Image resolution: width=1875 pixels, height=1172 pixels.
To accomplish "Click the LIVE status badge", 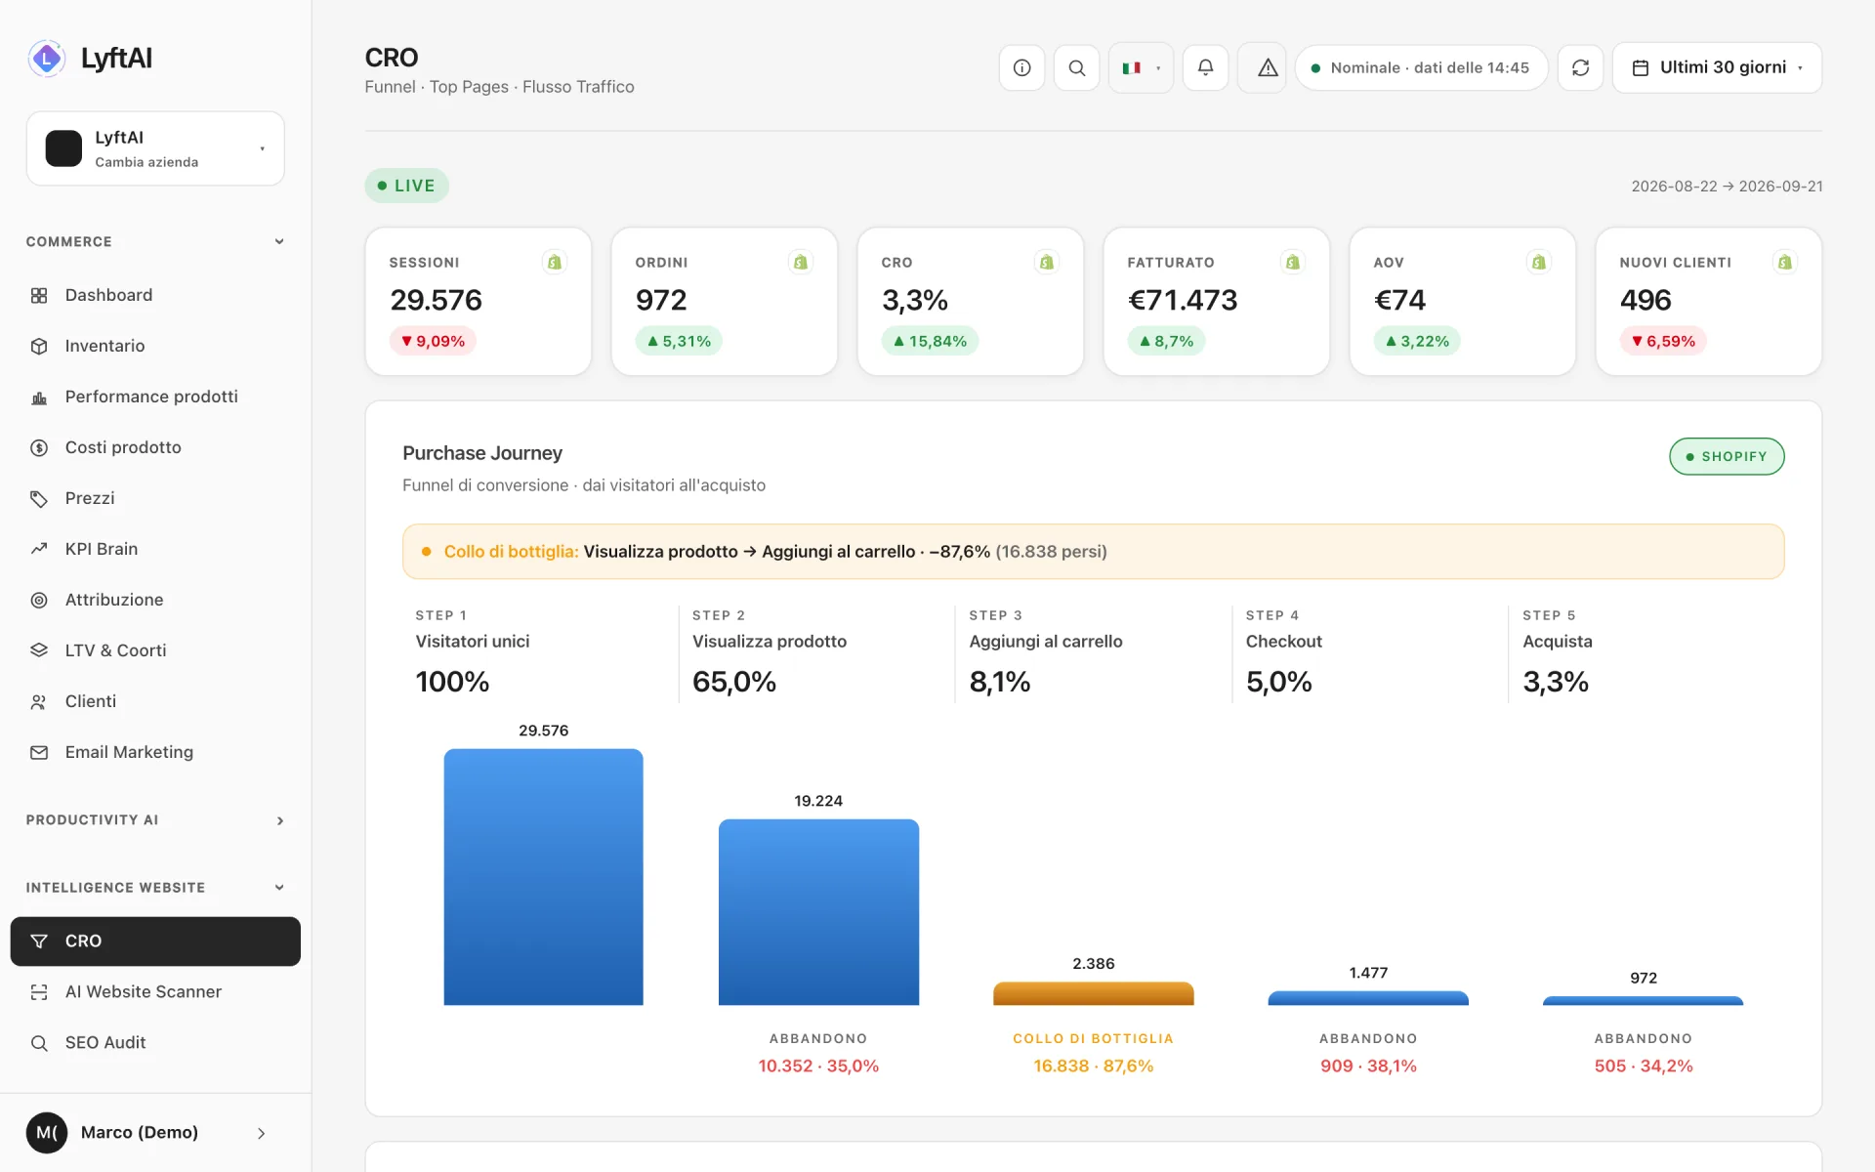I will click(x=406, y=186).
